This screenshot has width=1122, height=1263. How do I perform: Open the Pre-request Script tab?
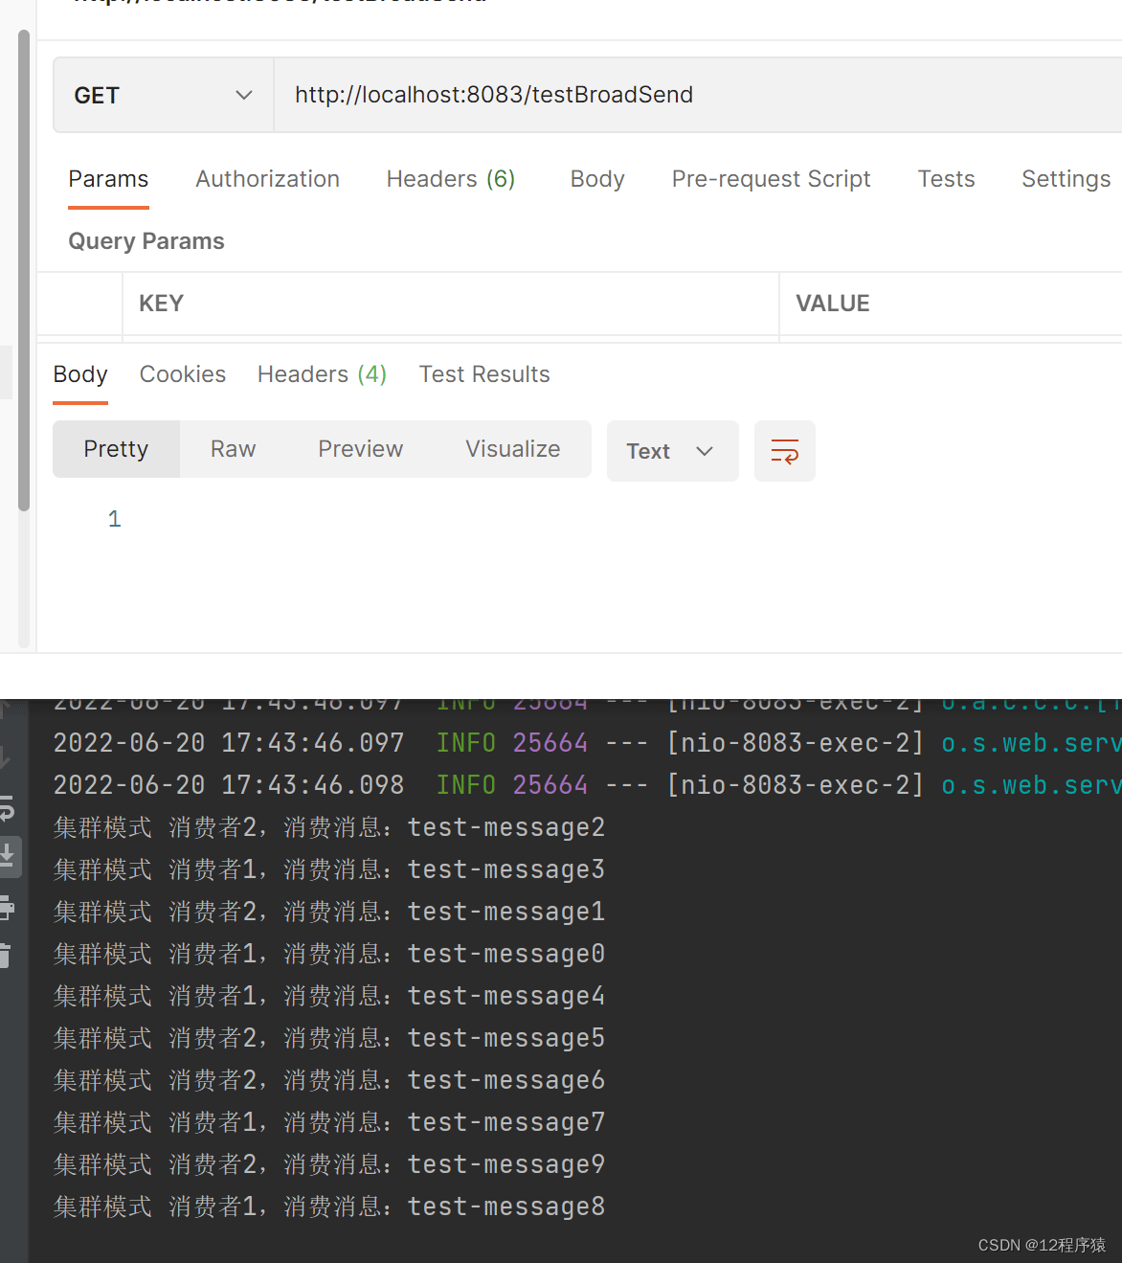pos(771,179)
